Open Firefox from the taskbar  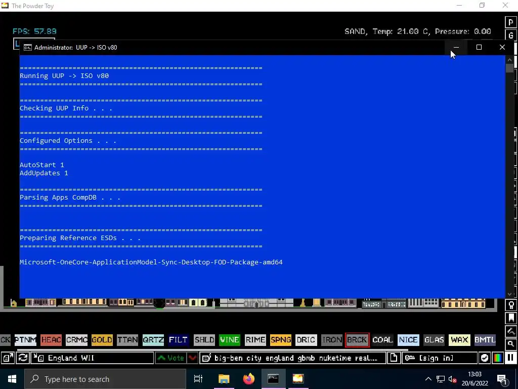click(x=249, y=379)
